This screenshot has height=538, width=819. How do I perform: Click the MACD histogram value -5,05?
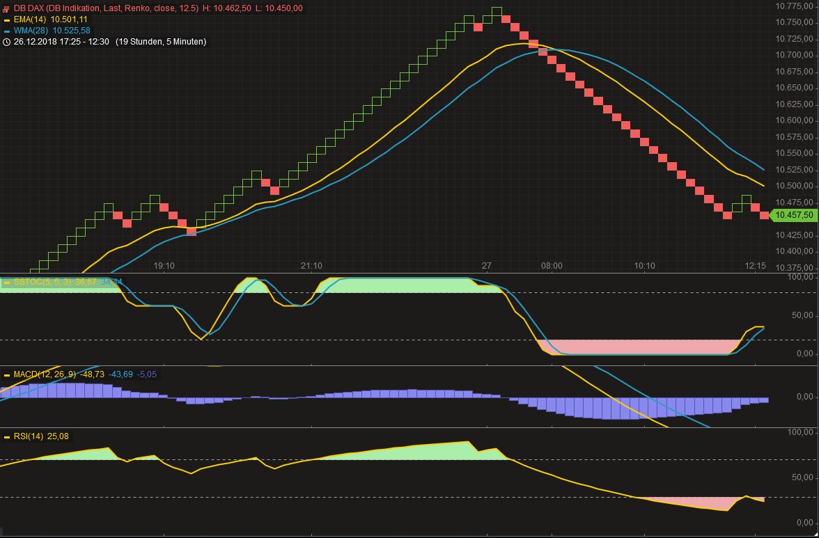tap(146, 374)
